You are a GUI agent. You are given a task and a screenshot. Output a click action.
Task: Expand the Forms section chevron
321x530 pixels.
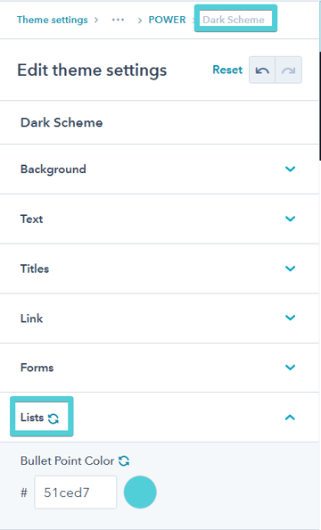(291, 368)
